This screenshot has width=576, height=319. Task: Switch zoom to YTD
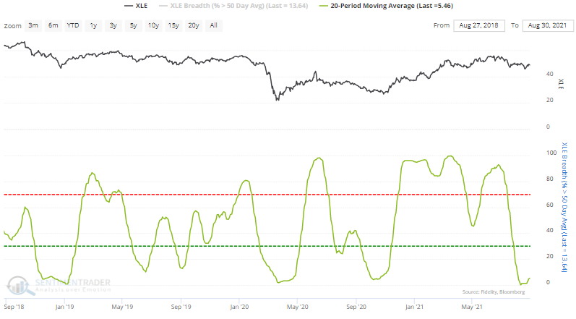coord(73,25)
